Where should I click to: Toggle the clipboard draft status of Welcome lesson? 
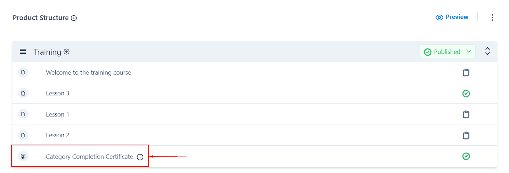tap(466, 72)
